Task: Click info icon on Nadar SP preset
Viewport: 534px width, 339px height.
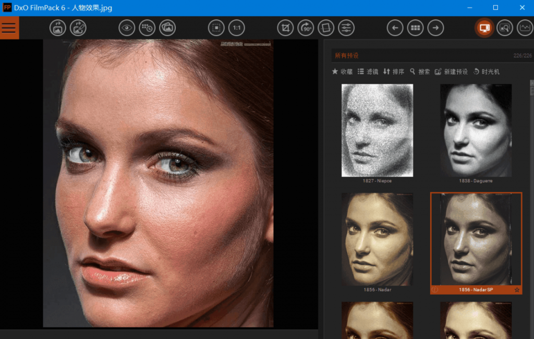Action: click(x=435, y=290)
